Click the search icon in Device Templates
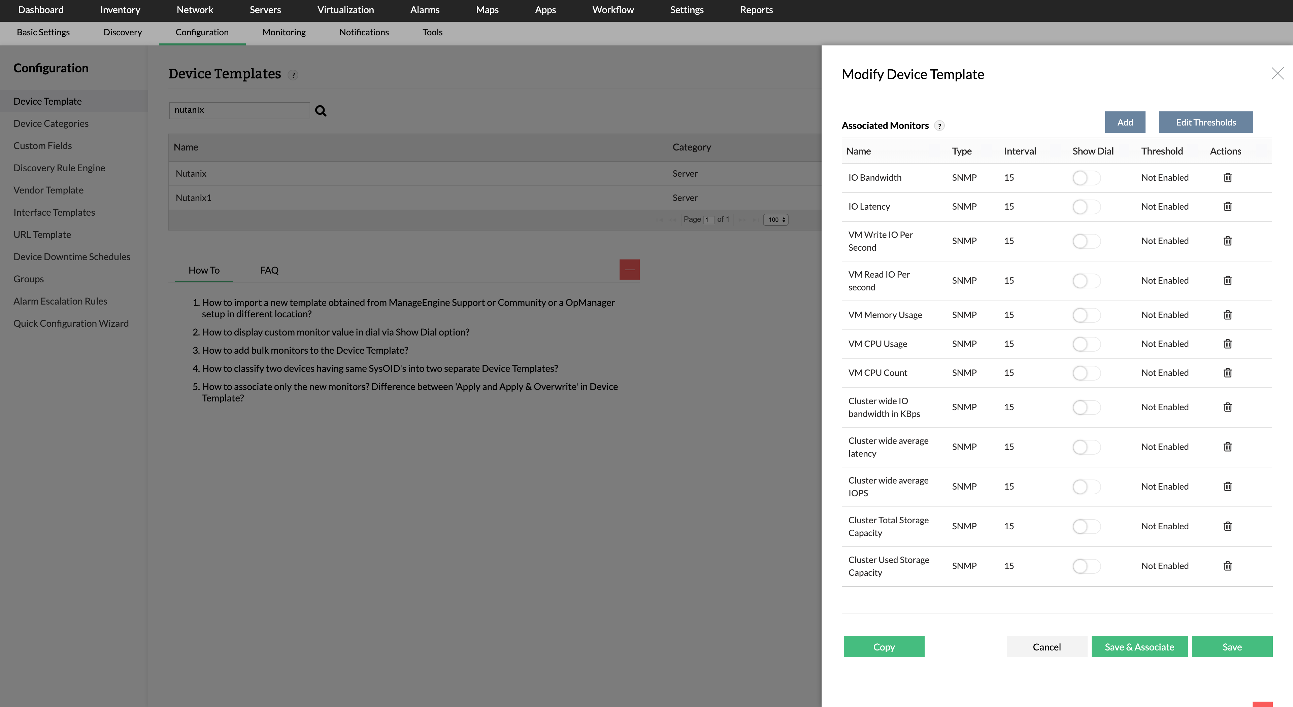This screenshot has height=707, width=1293. pyautogui.click(x=321, y=111)
